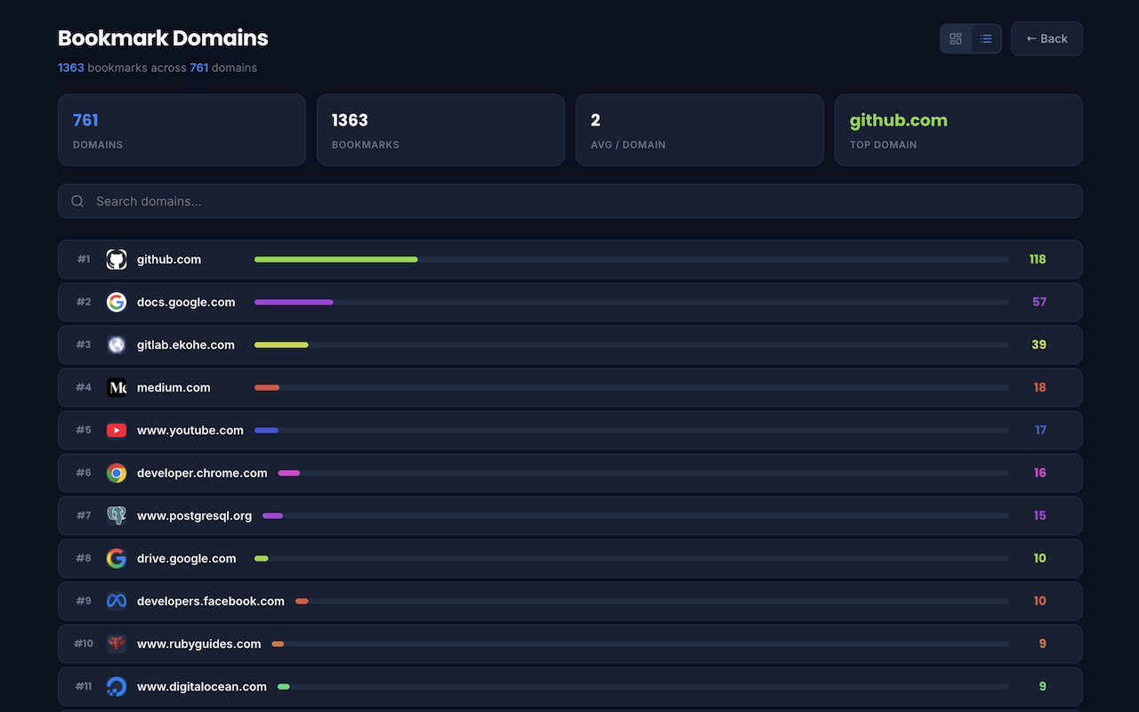Click rank #5 label
Screen dimensions: 1139x712
click(x=84, y=430)
